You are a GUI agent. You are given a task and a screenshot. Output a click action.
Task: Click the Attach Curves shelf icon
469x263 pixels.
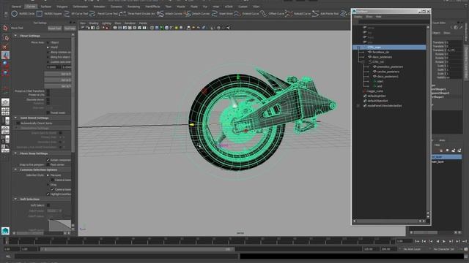click(160, 14)
